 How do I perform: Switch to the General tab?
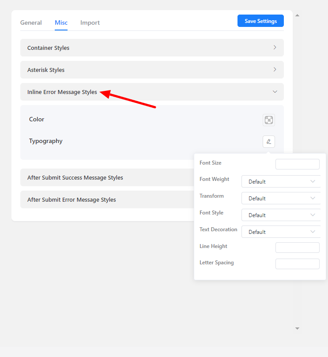(31, 23)
